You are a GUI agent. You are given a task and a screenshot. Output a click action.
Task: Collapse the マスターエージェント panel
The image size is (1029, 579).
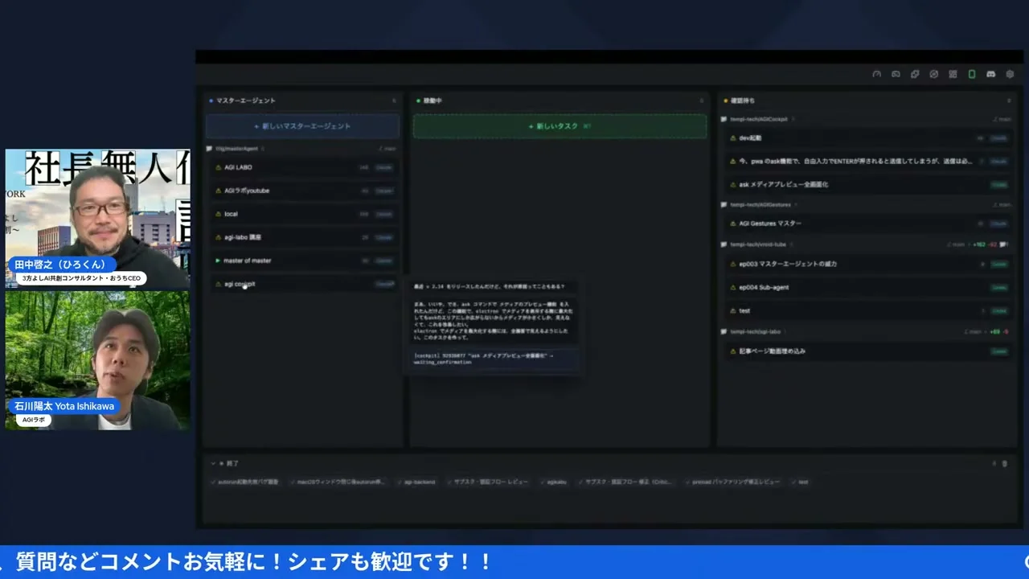pyautogui.click(x=394, y=100)
